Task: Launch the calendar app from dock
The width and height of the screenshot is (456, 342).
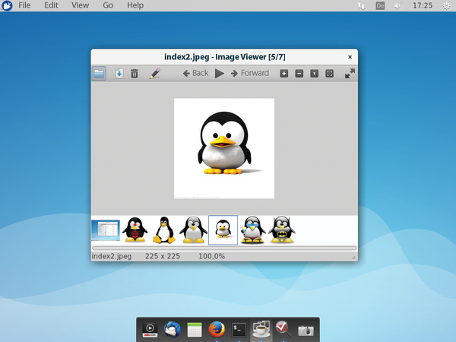Action: [x=195, y=330]
